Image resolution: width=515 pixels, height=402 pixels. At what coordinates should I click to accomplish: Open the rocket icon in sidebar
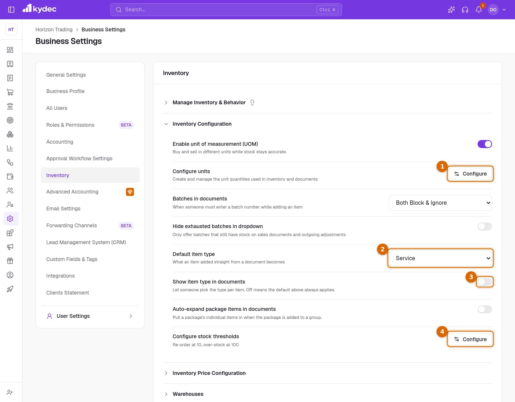10,289
